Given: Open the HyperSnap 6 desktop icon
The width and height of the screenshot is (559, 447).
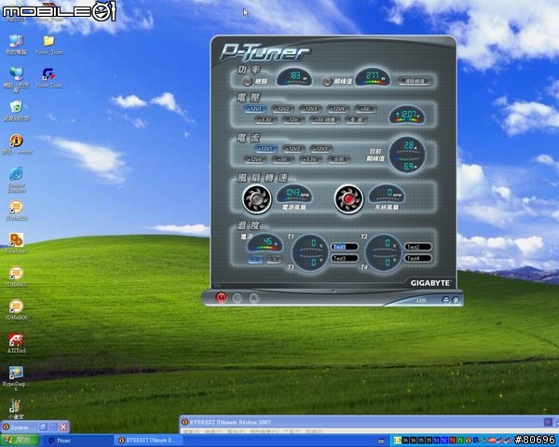Looking at the screenshot, I should click(16, 379).
